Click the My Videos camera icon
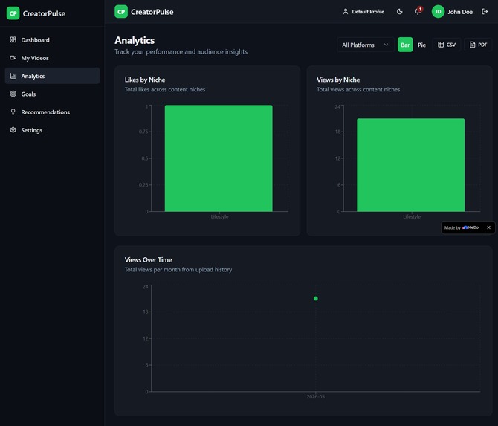The width and height of the screenshot is (498, 426). (x=13, y=58)
